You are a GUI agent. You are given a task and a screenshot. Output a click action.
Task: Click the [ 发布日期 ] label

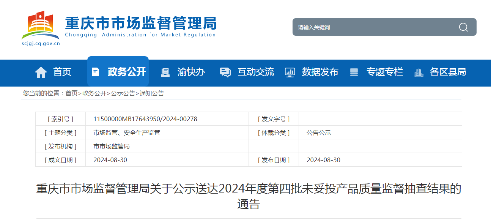(x=274, y=160)
